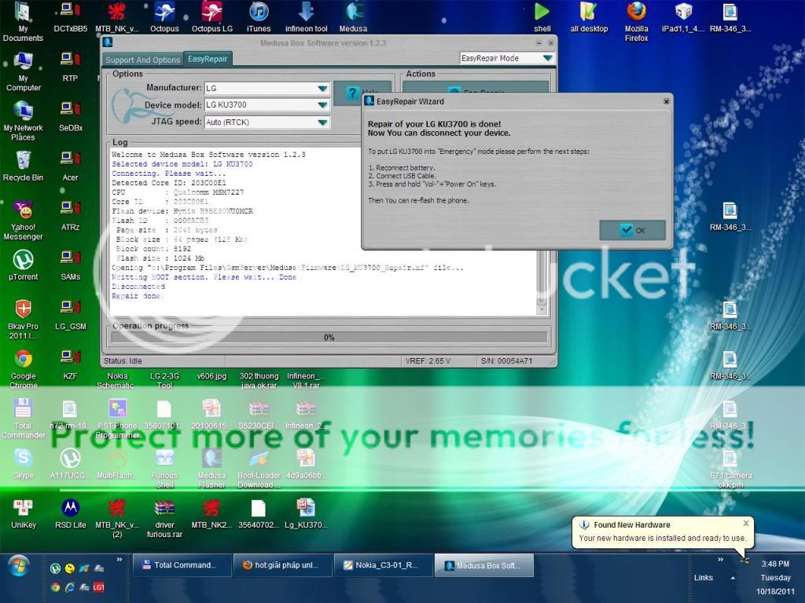The image size is (805, 603).
Task: Open Bkav Pro 2011 icon
Action: 23,320
